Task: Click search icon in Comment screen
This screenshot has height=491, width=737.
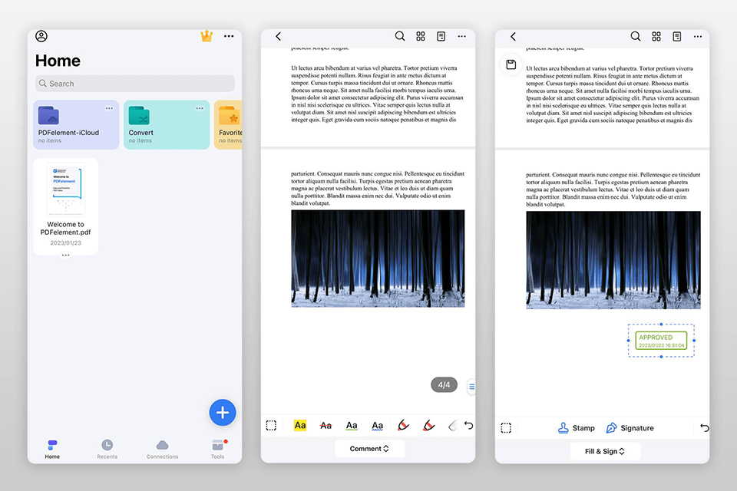Action: [400, 36]
